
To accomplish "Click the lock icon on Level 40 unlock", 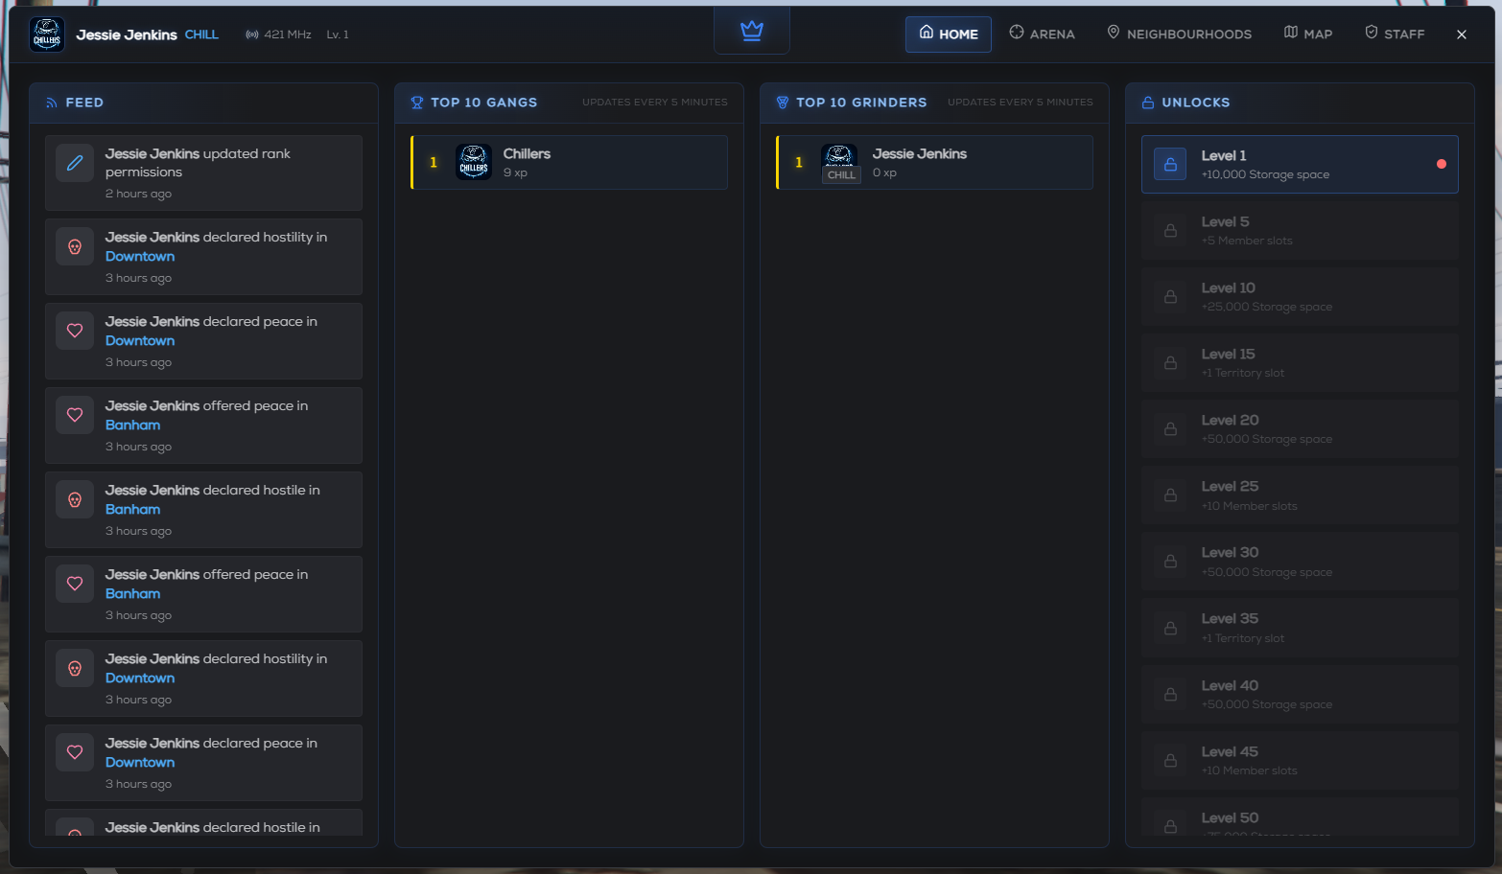I will click(1170, 695).
